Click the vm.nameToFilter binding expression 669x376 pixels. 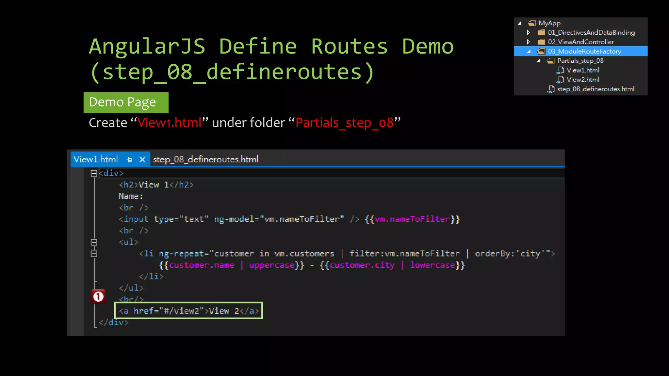[412, 219]
